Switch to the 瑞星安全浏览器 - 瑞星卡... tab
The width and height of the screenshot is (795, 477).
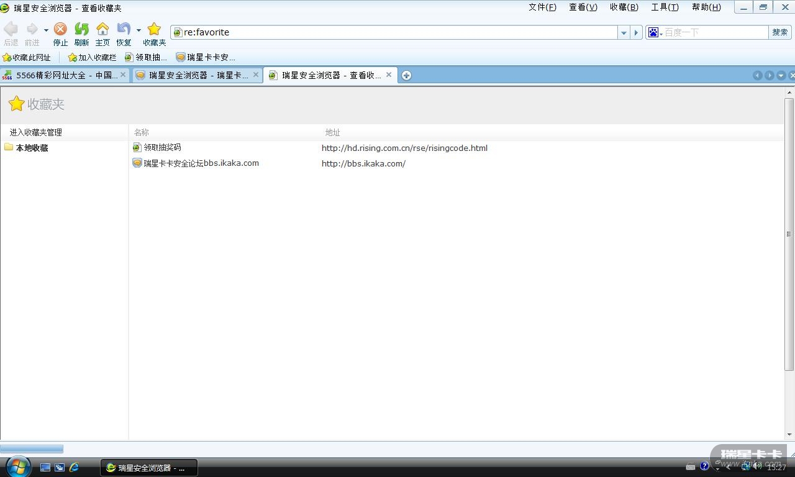197,75
